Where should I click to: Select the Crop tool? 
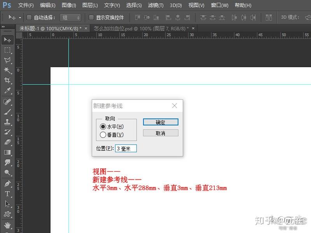pyautogui.click(x=7, y=80)
